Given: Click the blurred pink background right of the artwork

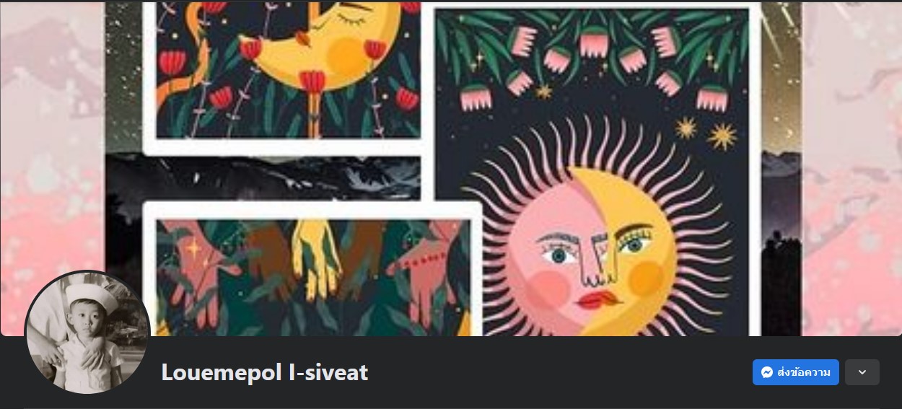Looking at the screenshot, I should pos(851,166).
